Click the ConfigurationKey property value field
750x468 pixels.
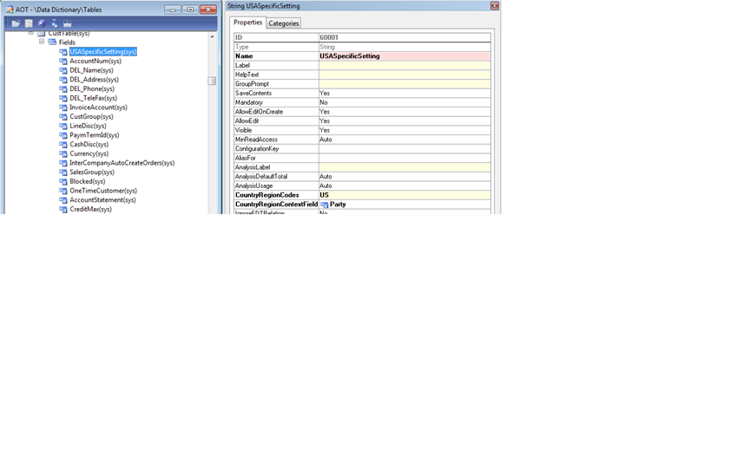[x=405, y=148]
